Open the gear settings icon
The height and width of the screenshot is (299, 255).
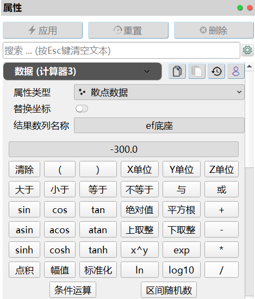click(247, 50)
